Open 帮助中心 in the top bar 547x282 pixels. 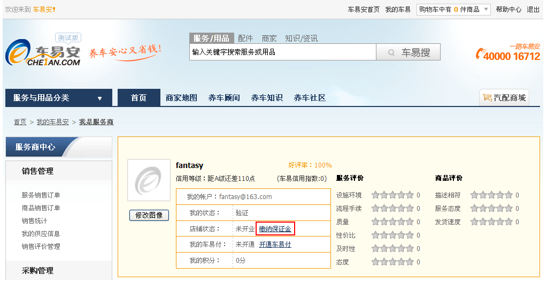point(509,10)
